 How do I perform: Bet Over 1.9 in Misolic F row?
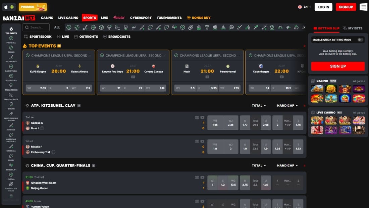click(245, 146)
